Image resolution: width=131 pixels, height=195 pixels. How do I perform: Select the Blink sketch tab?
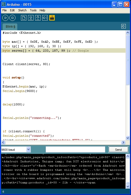[x=10, y=27]
